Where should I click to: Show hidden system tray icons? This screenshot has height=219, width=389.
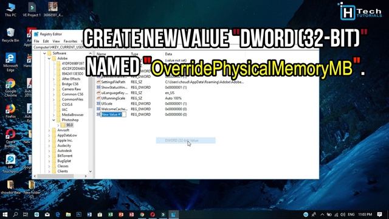pyautogui.click(x=322, y=215)
